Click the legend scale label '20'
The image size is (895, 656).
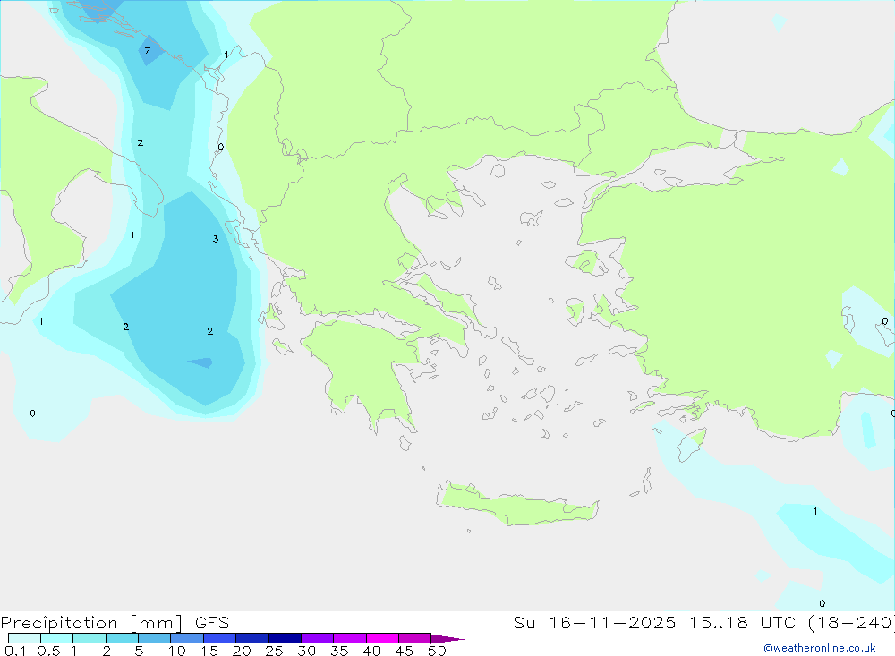click(x=242, y=651)
